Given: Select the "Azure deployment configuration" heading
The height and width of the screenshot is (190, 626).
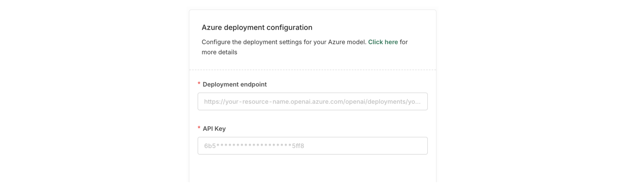Looking at the screenshot, I should 257,27.
